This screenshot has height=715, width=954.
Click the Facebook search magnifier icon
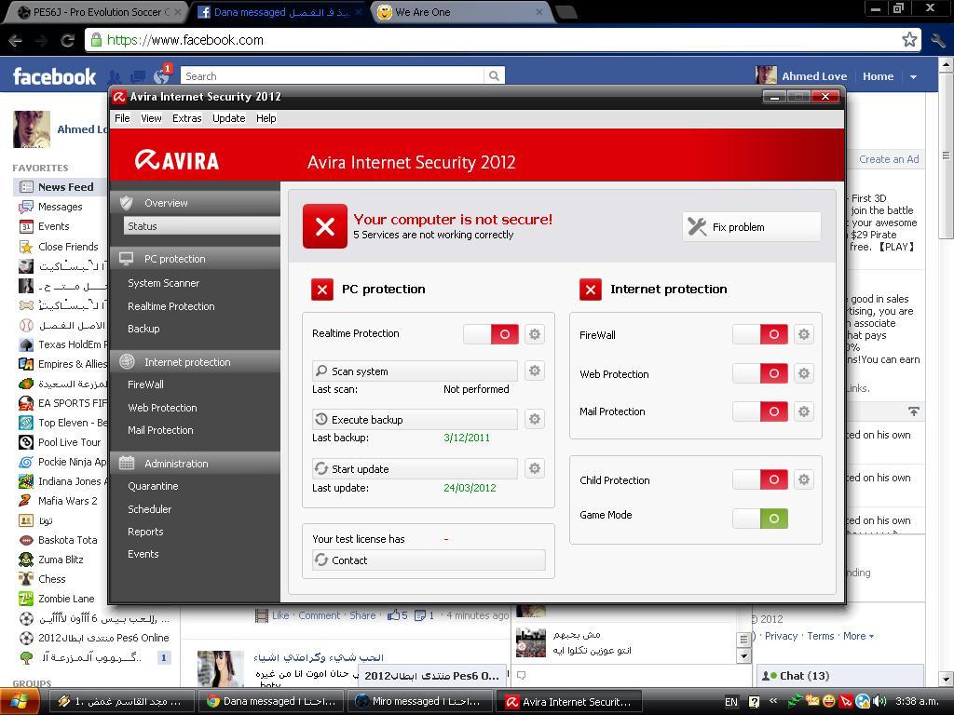point(494,76)
